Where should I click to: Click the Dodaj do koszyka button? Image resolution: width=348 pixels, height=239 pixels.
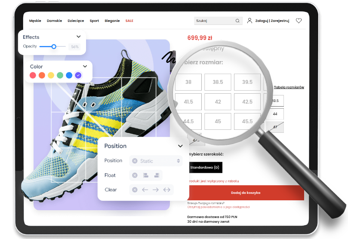(245, 193)
